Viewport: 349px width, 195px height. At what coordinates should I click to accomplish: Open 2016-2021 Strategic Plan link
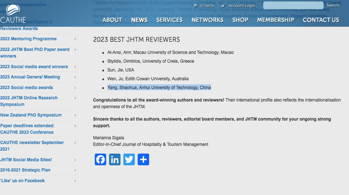point(25,170)
